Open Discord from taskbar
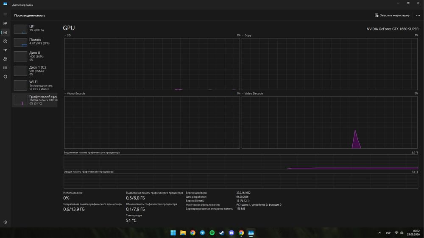The image size is (424, 238). 232,232
